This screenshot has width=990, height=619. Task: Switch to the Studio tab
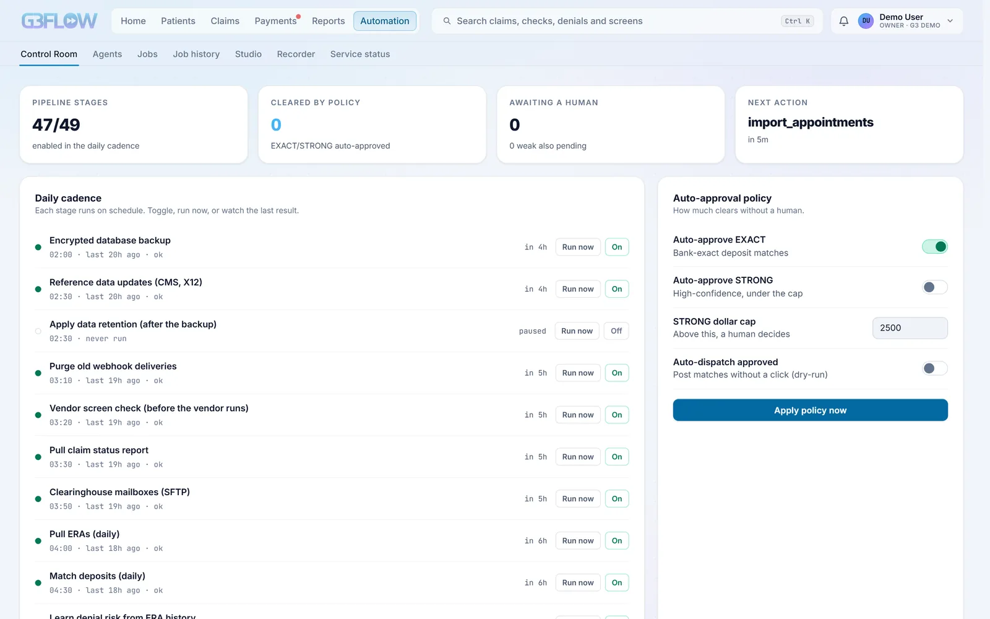click(x=248, y=54)
